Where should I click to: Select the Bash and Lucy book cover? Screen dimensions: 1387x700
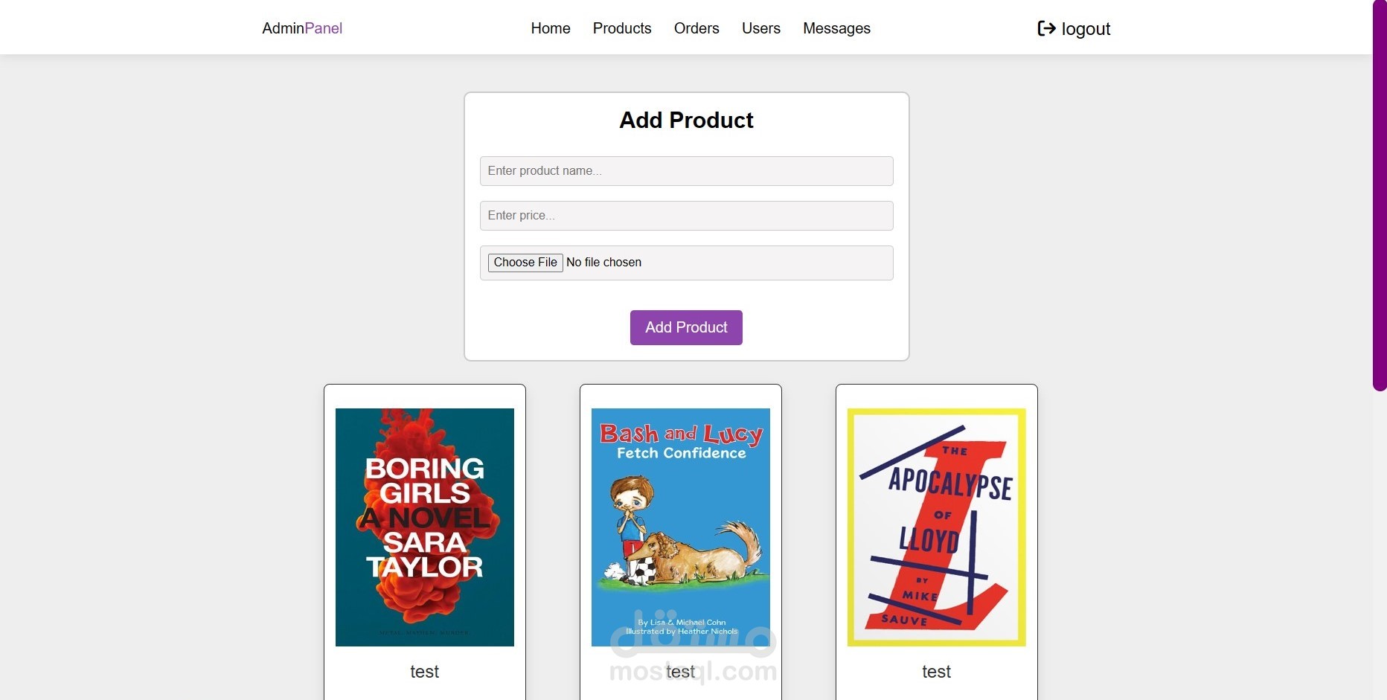pyautogui.click(x=681, y=527)
